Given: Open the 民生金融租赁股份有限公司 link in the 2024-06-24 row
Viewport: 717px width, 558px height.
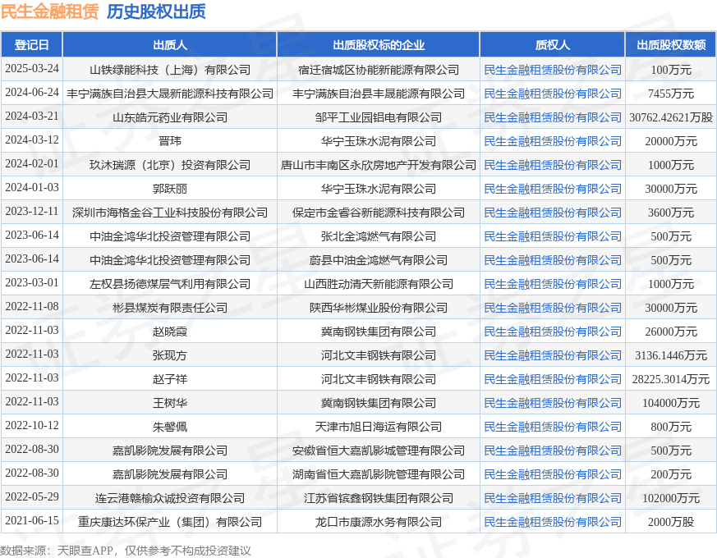Looking at the screenshot, I should pos(553,94).
